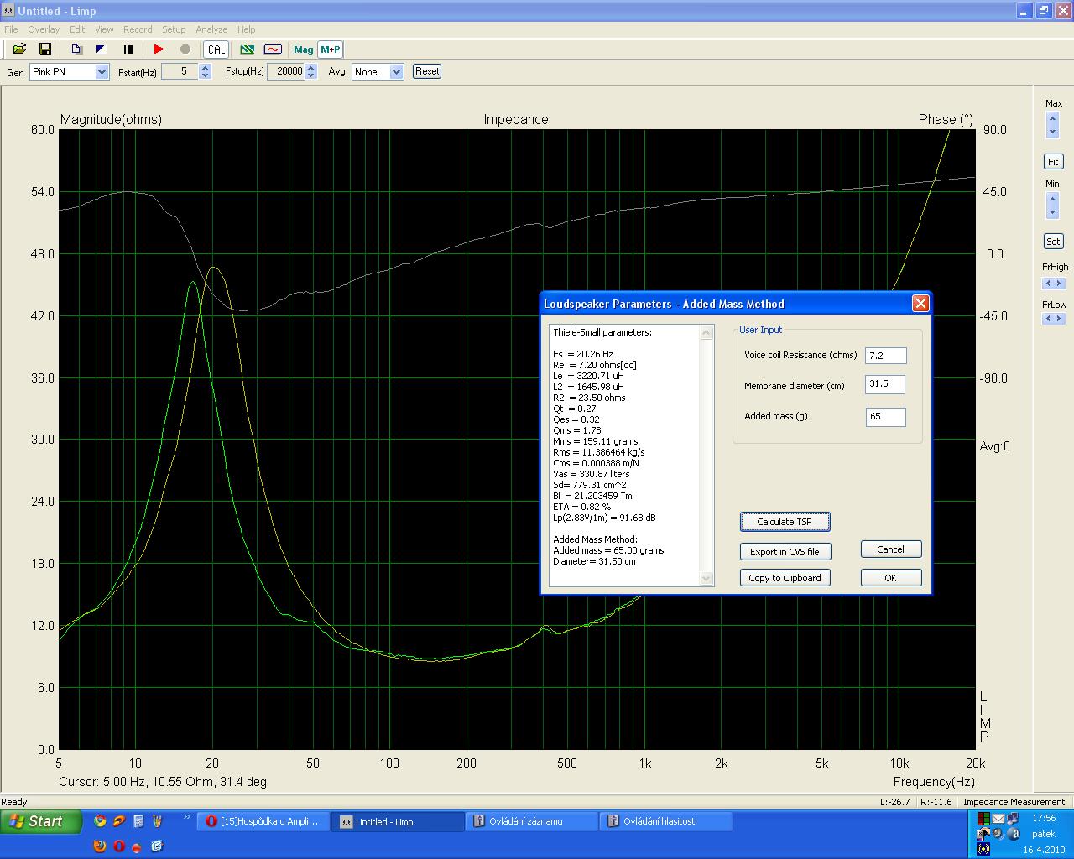Click the Windows Start button
The image size is (1074, 859).
[41, 822]
